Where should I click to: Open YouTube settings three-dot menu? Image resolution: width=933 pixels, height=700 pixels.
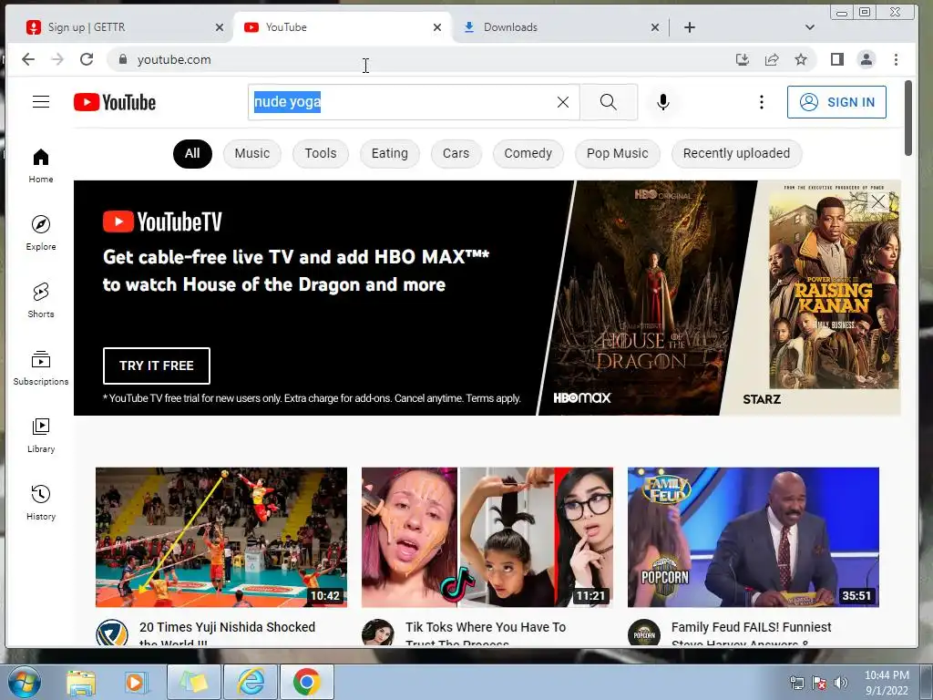tap(761, 102)
